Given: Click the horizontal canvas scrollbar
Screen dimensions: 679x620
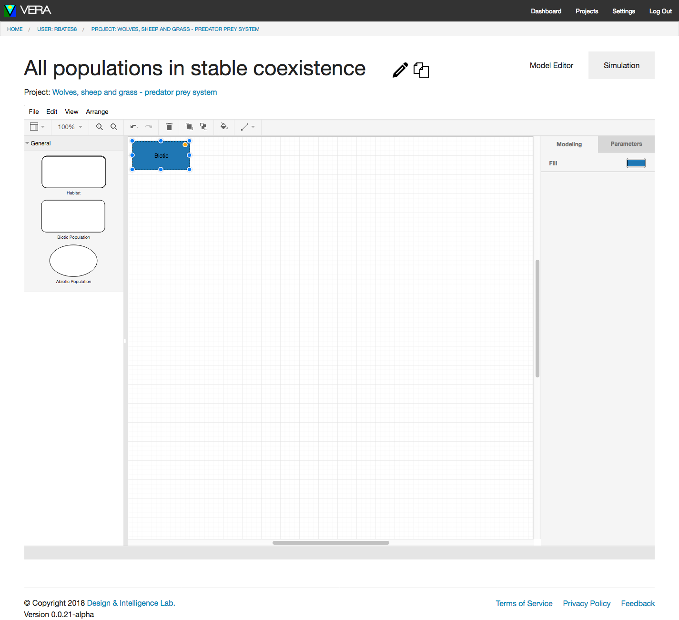Looking at the screenshot, I should [x=331, y=542].
